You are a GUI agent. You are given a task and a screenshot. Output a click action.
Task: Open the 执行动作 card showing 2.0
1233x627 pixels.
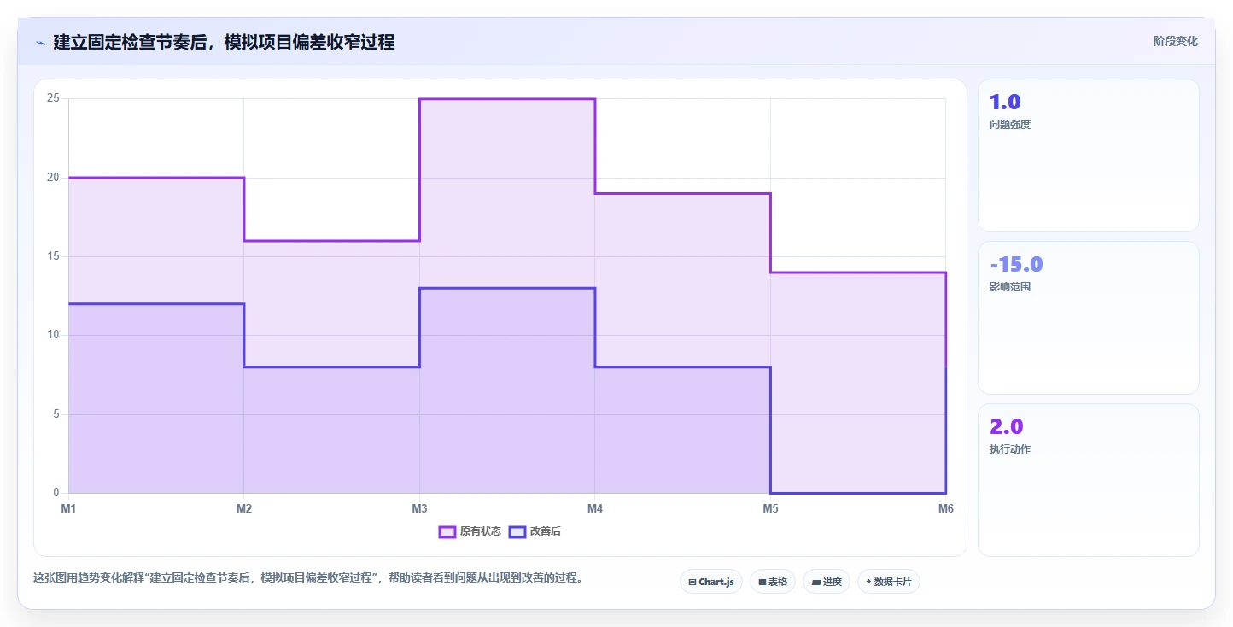[x=1089, y=480]
